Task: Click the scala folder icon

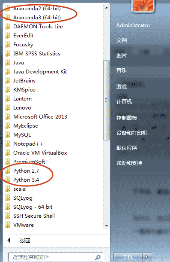Action: (x=8, y=189)
